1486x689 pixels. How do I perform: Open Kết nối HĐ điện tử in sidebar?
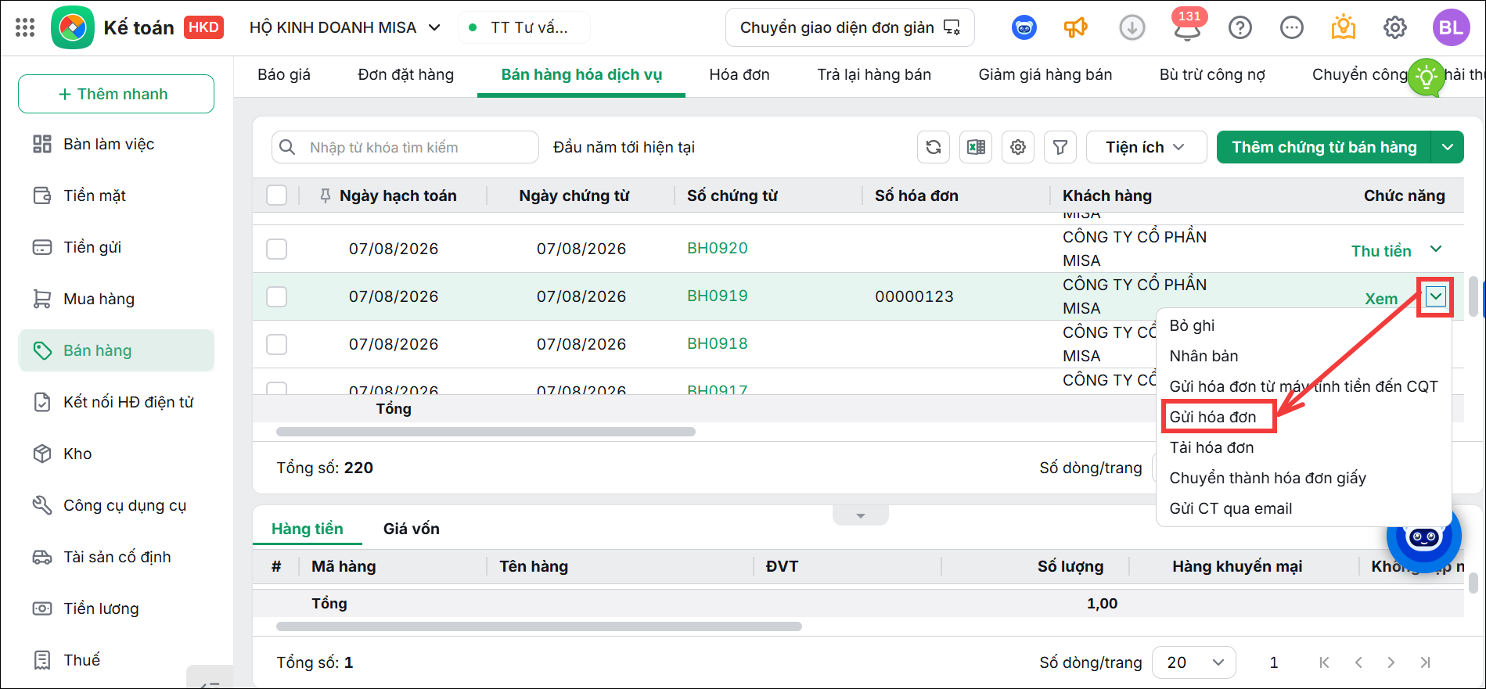(x=116, y=402)
